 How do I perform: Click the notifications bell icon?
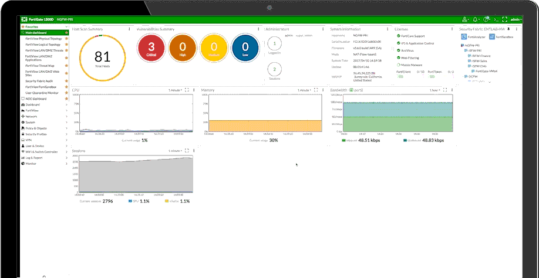(476, 19)
